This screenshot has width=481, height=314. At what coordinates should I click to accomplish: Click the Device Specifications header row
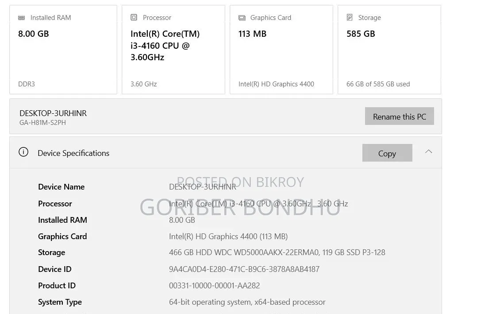coord(226,152)
